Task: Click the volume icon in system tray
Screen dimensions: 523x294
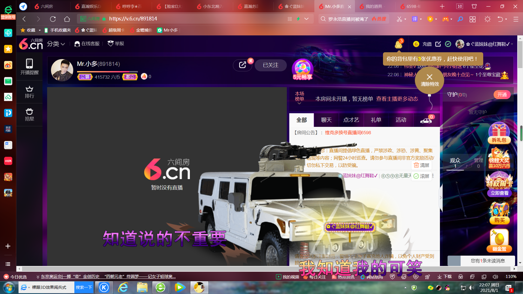Action: (472, 288)
